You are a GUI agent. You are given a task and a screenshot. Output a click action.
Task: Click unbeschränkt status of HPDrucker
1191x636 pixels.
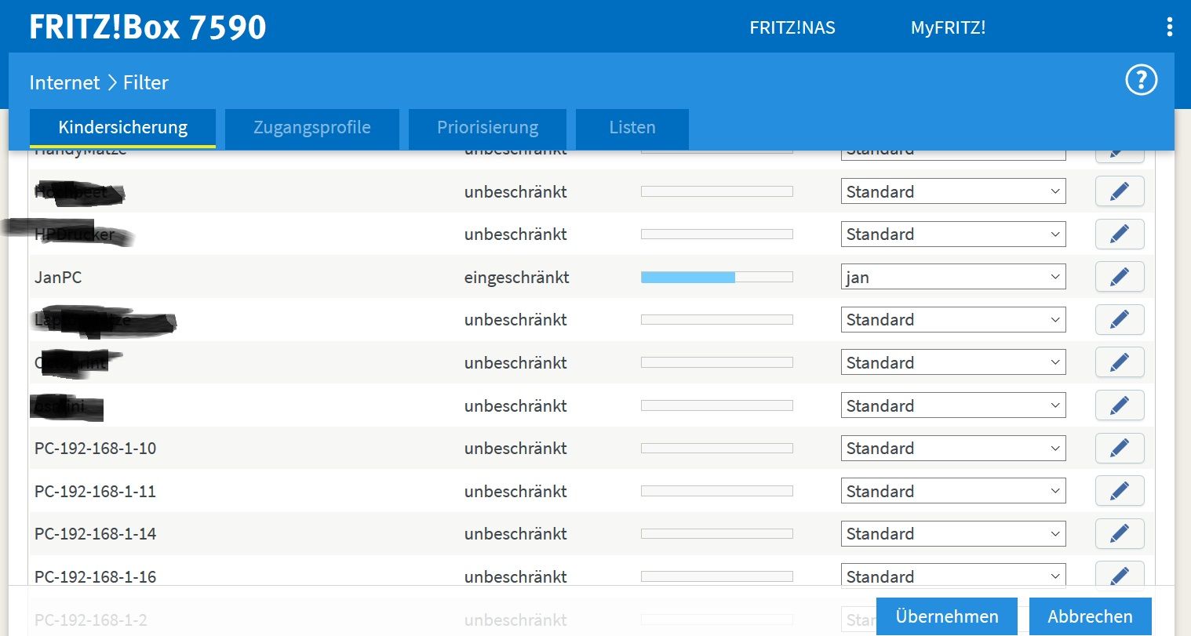[515, 234]
